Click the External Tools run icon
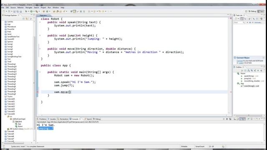The image size is (267, 150). [37, 11]
